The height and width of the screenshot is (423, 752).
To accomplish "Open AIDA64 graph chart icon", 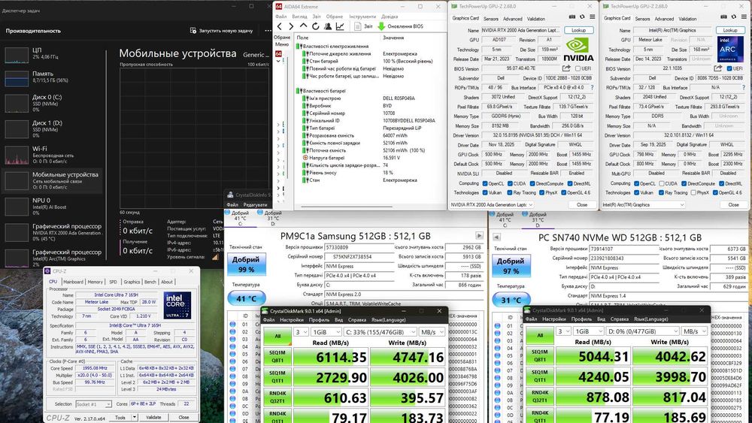I will pos(340,26).
